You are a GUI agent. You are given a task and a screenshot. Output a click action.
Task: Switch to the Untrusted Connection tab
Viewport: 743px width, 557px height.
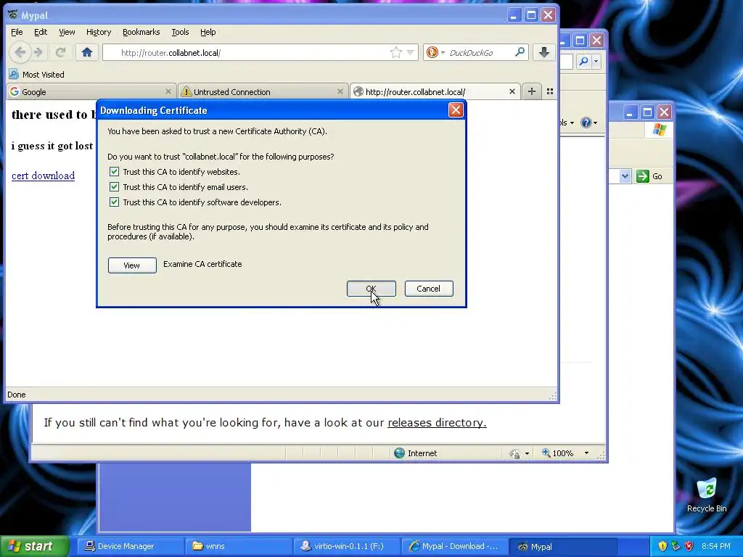263,91
